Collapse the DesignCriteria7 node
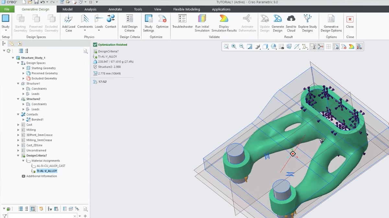The width and height of the screenshot is (389, 218). click(x=18, y=156)
